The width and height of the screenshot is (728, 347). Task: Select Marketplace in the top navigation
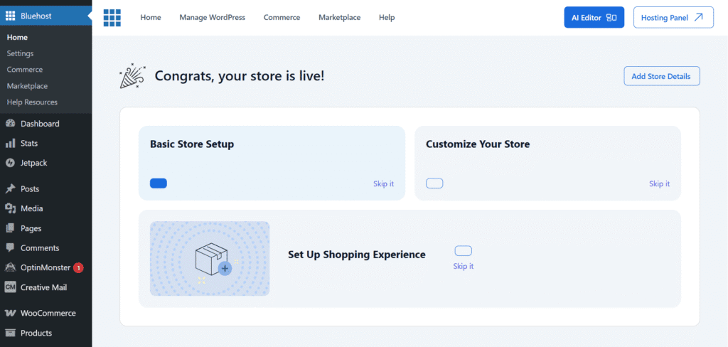[x=339, y=18]
